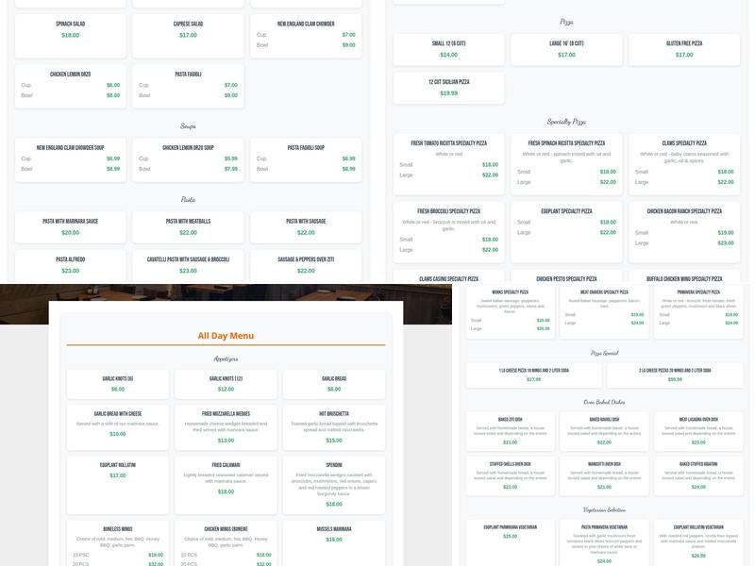
Task: Click the All Day Menu heading
Action: [226, 336]
